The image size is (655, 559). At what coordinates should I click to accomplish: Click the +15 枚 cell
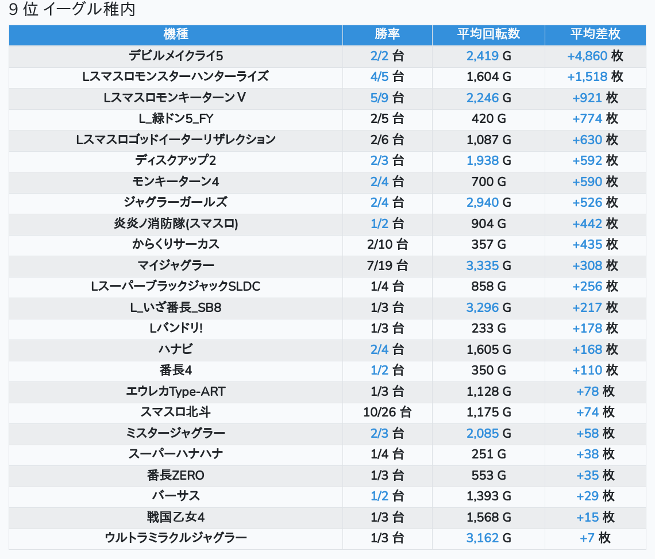tap(595, 517)
